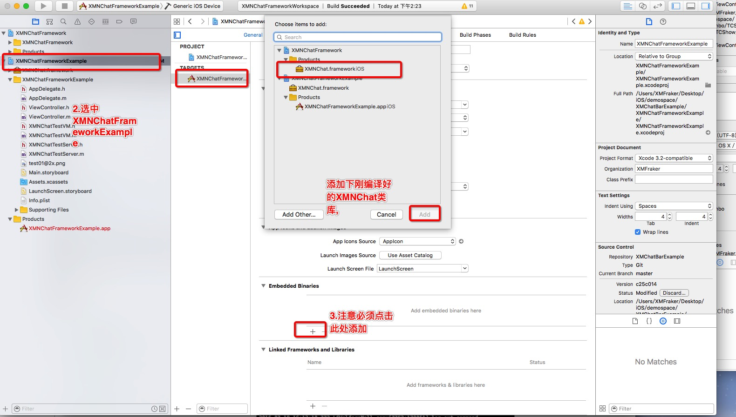Show the version editor
The image size is (736, 417).
click(658, 6)
